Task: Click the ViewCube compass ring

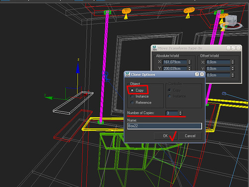Action: pos(240,26)
